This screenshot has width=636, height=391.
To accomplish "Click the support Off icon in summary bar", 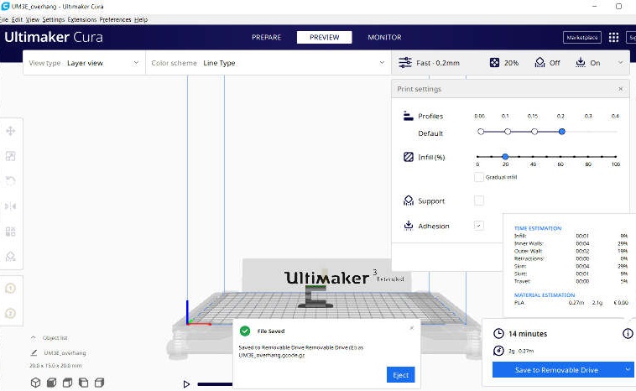I will pos(540,62).
